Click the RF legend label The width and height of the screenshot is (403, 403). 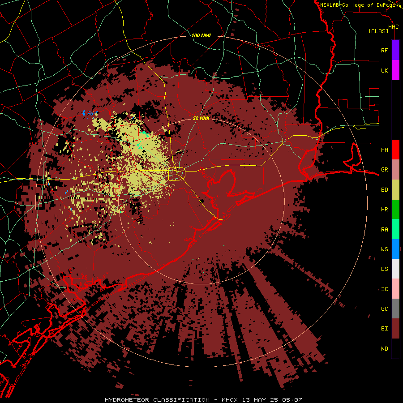click(x=384, y=50)
